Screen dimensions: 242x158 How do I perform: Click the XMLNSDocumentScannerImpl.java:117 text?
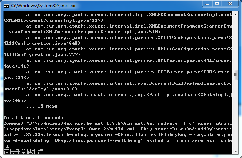(x=53, y=20)
